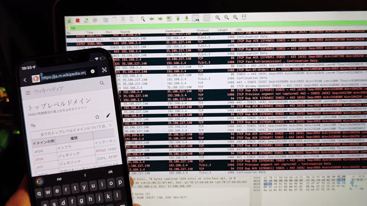Tap the 'ok' keyboard suggestion on the phone

[111, 172]
